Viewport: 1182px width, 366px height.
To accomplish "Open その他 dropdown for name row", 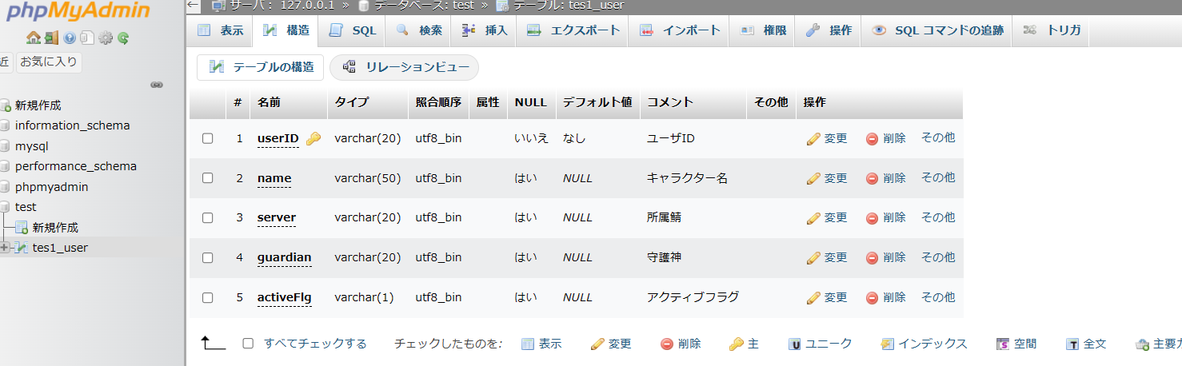I will click(938, 177).
